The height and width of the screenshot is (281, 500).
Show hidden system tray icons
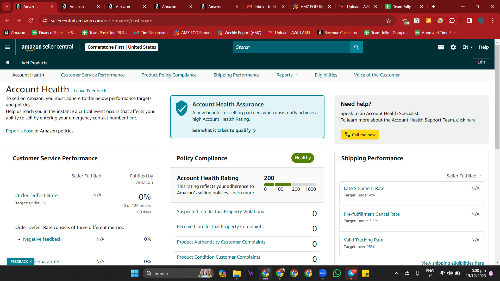click(396, 273)
